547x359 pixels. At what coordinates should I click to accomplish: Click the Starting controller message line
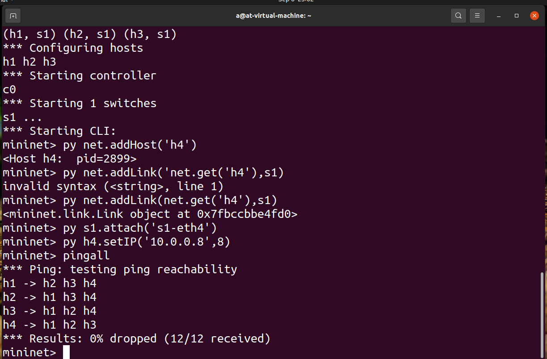(80, 76)
